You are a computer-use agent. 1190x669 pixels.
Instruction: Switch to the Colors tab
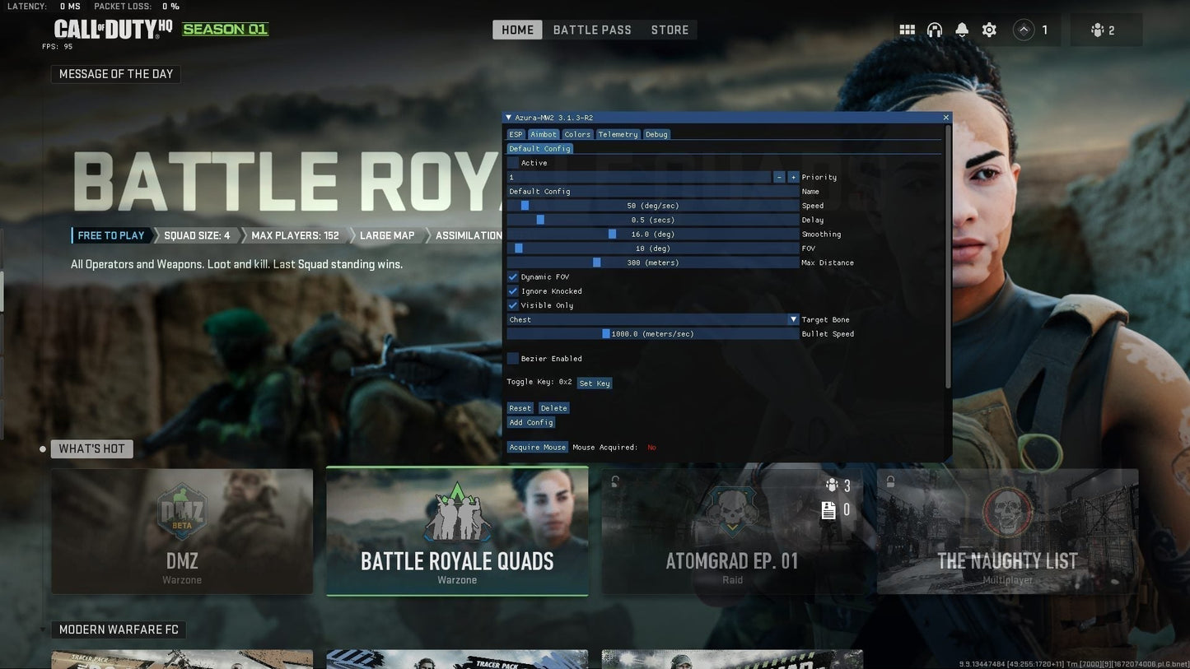pyautogui.click(x=577, y=134)
